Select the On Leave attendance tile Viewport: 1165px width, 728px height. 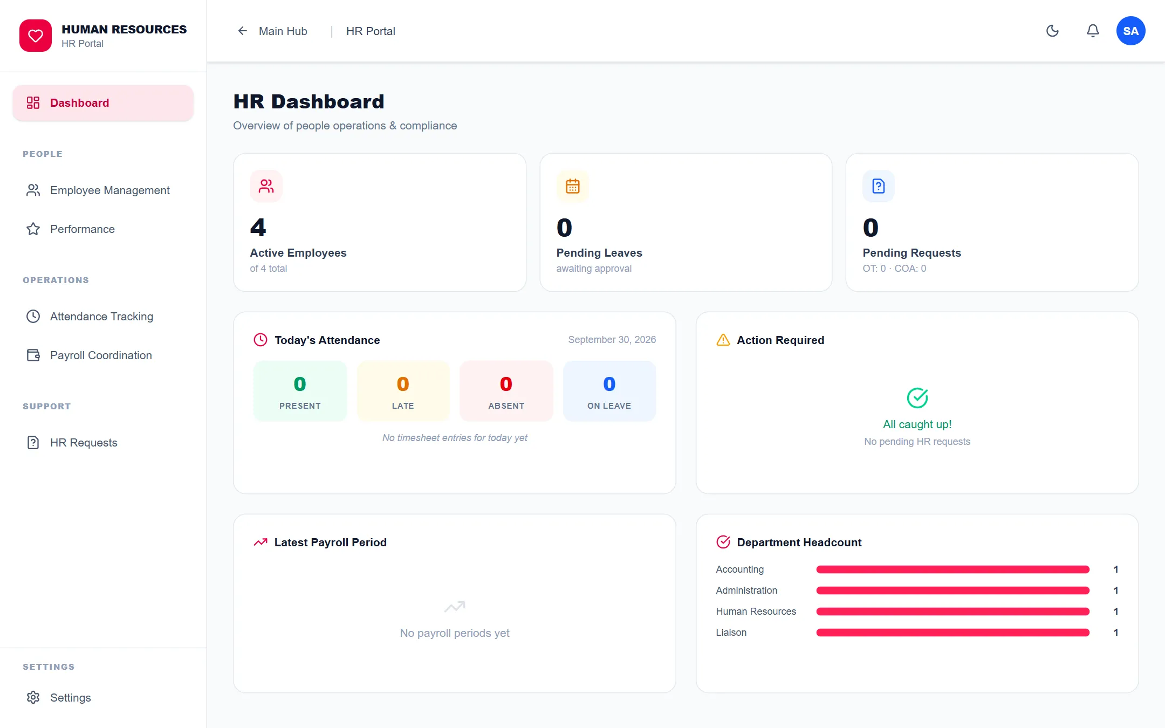tap(609, 391)
